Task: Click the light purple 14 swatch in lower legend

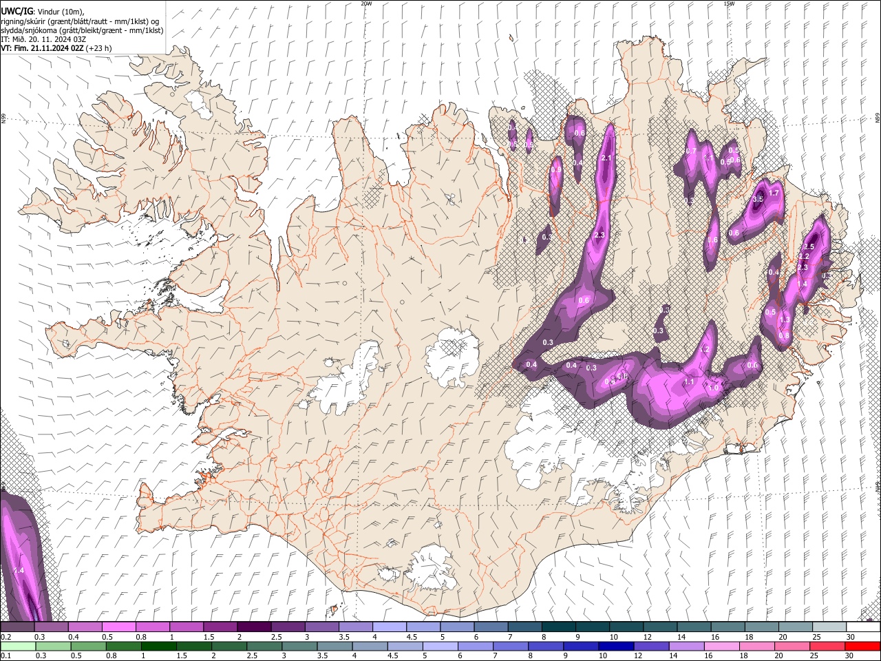Action: [x=686, y=647]
